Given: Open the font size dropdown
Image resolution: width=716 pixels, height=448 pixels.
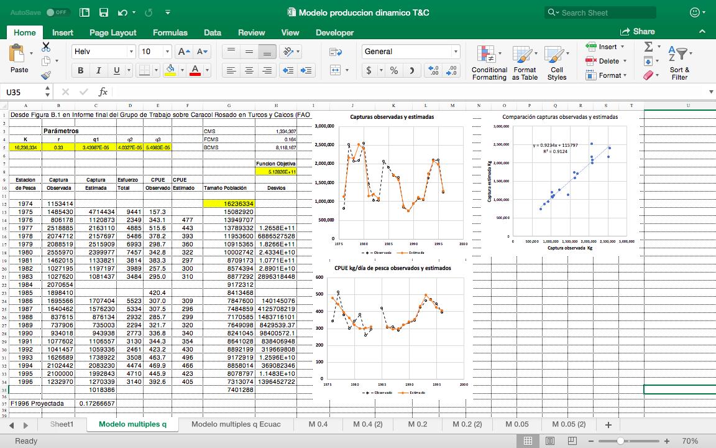Looking at the screenshot, I should (x=167, y=52).
